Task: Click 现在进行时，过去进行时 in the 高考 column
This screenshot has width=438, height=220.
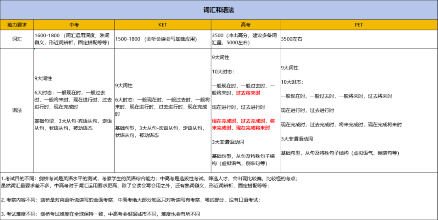Action: (238, 107)
